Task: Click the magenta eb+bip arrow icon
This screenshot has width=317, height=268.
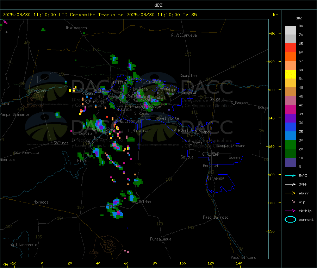Action: tap(290, 211)
